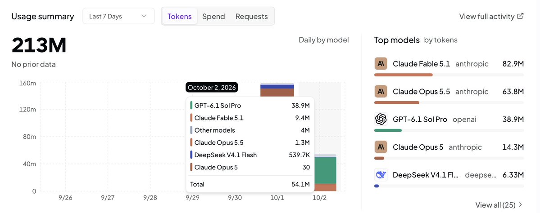Screen dimensions: 540x213
Task: Click the Top models heading
Action: point(397,40)
